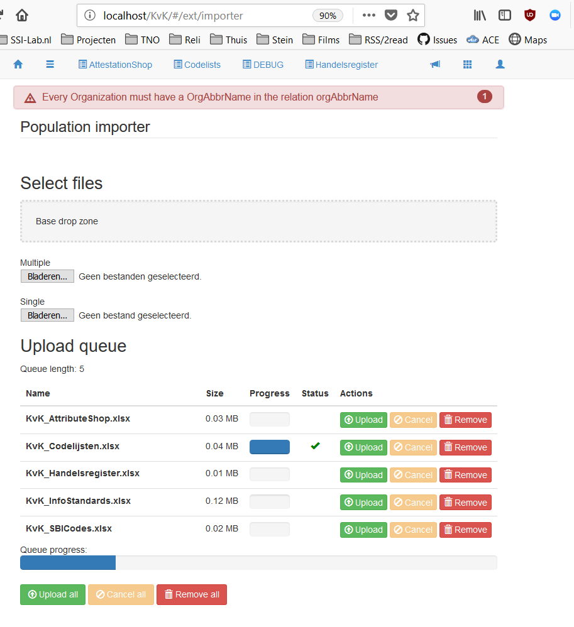This screenshot has height=627, width=574.
Task: Open Films bookmark folder
Action: point(321,40)
